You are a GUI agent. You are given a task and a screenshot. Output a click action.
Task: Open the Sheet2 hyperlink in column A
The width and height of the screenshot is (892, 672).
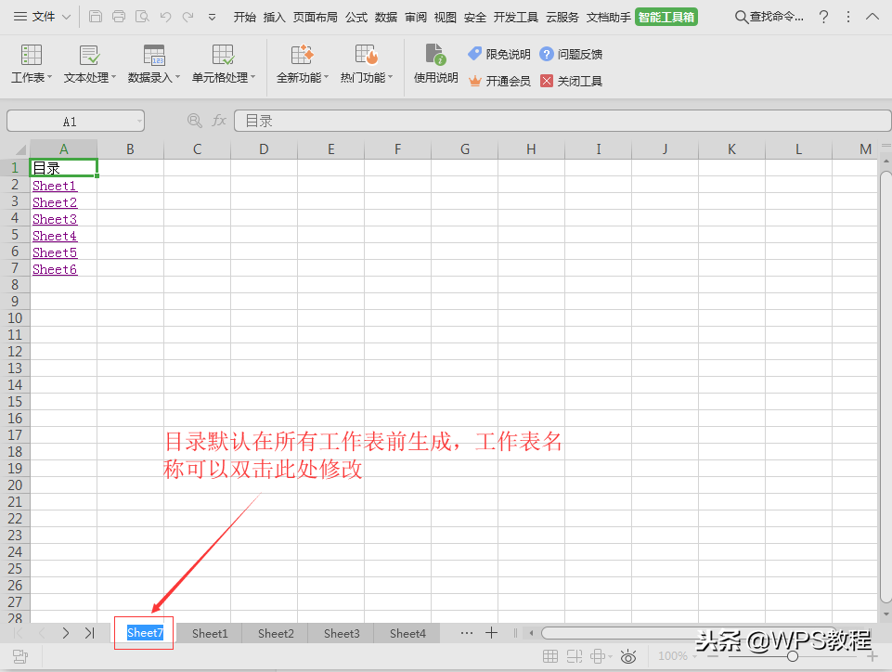tap(55, 202)
